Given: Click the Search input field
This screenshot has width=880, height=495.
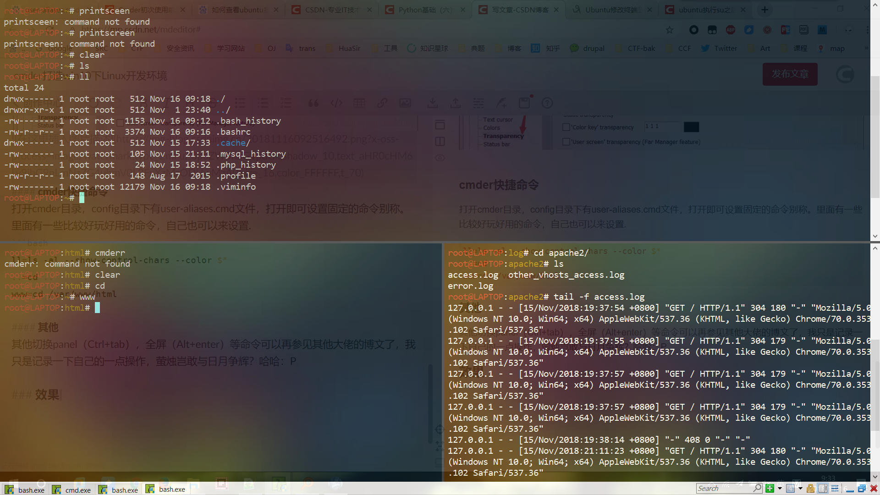Looking at the screenshot, I should 722,488.
